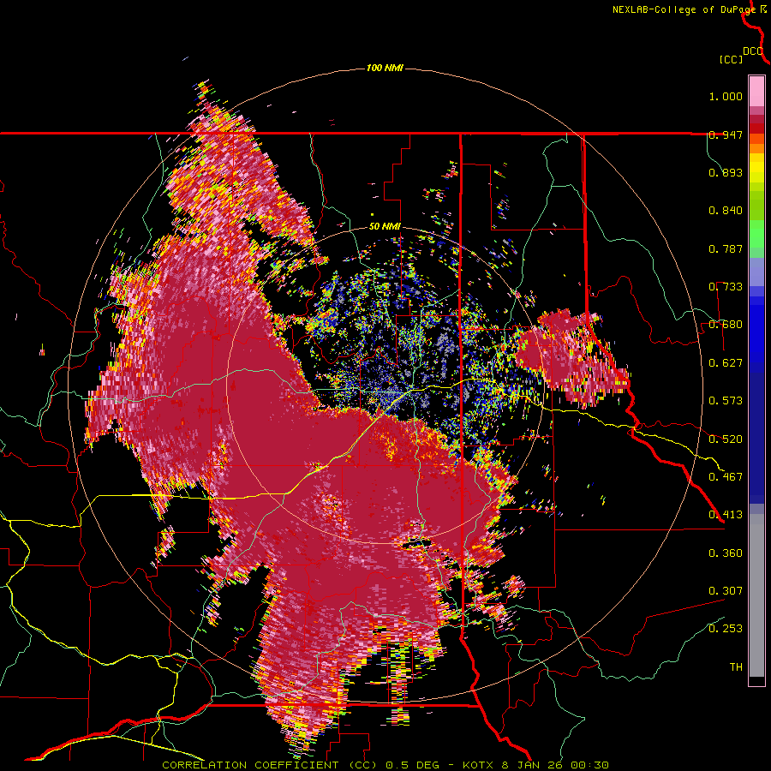Pick the light pink segment of color scale
The height and width of the screenshot is (771, 771).
(756, 91)
